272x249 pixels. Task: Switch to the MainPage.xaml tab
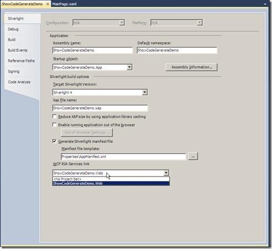64,4
